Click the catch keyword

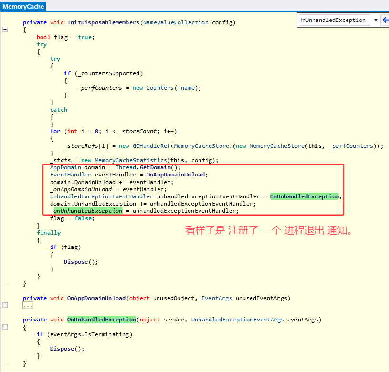point(59,110)
